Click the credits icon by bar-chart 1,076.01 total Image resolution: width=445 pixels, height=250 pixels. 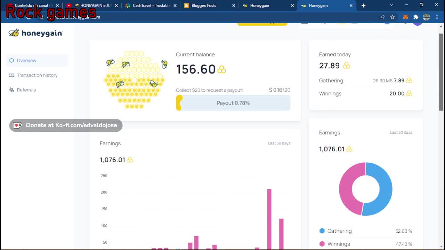point(130,160)
